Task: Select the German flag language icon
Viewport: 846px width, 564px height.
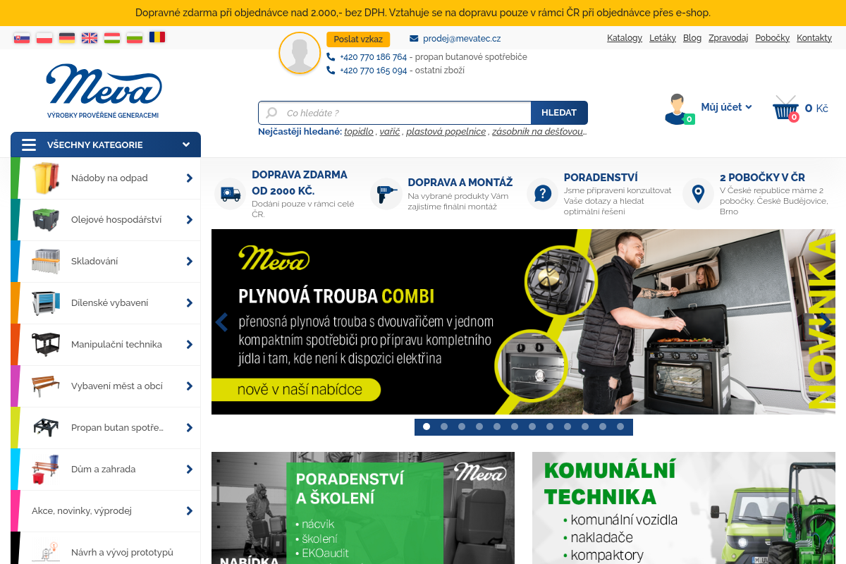Action: click(67, 38)
